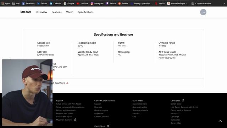Open the Twitter bookmark

pos(42,4)
